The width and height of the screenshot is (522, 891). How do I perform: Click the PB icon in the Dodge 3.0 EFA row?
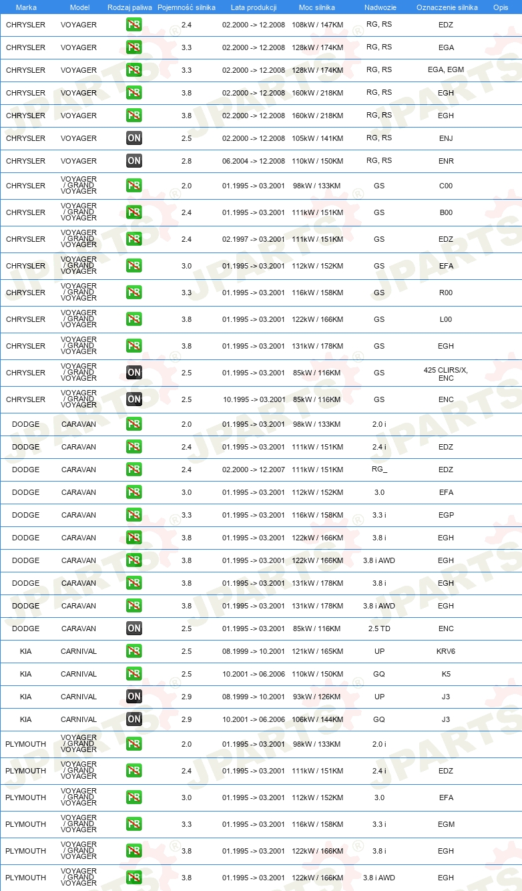point(134,492)
